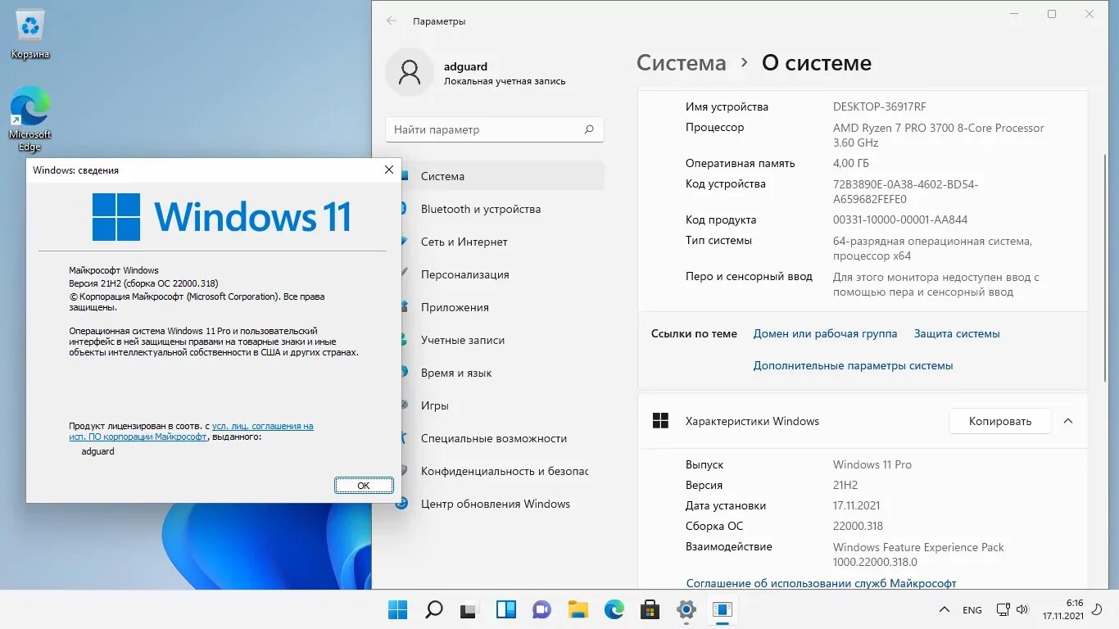Image resolution: width=1119 pixels, height=629 pixels.
Task: Click product code '00331-10000-00001-AA844'
Action: tap(899, 219)
